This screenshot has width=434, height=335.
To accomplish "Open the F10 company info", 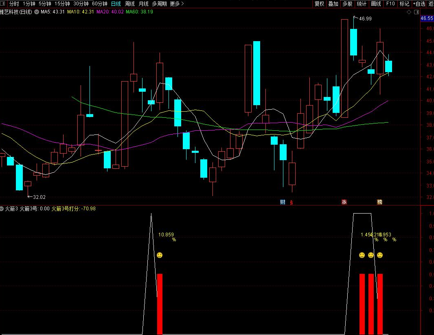I will [x=390, y=4].
